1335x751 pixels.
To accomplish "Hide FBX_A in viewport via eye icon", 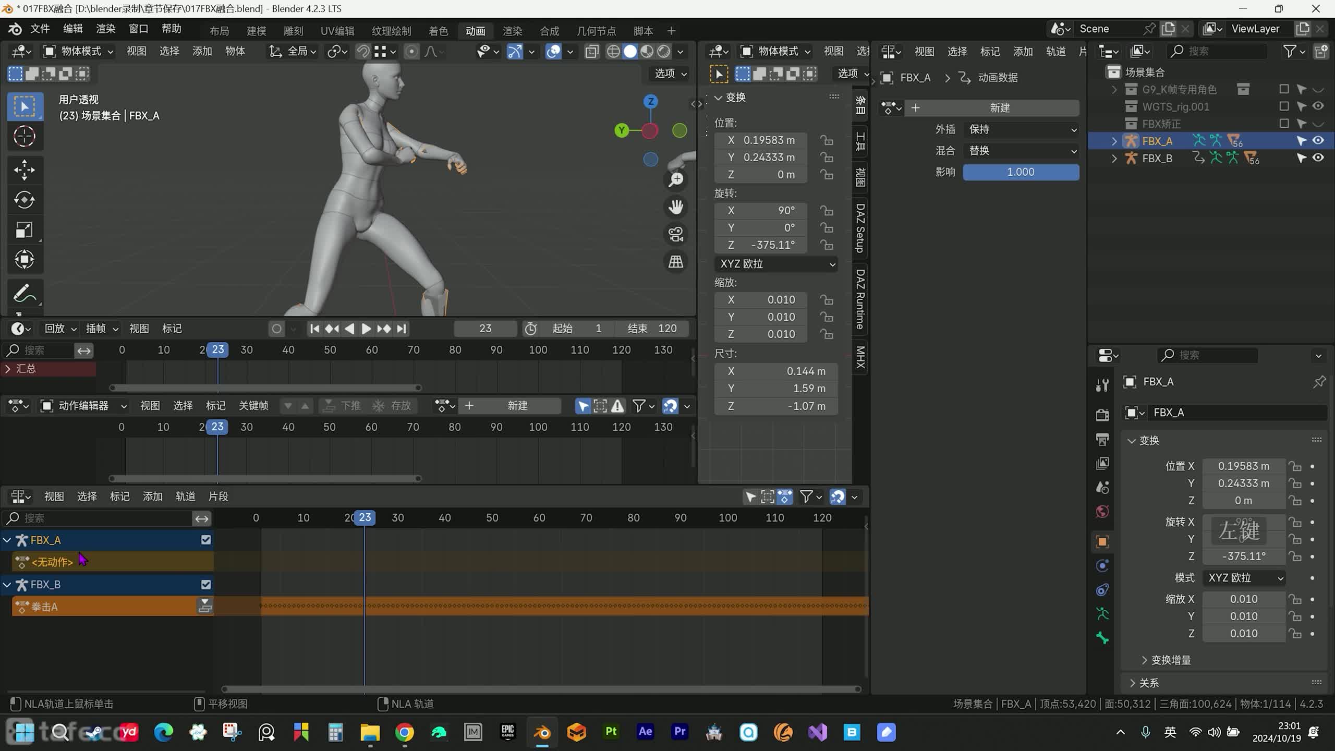I will click(1318, 140).
